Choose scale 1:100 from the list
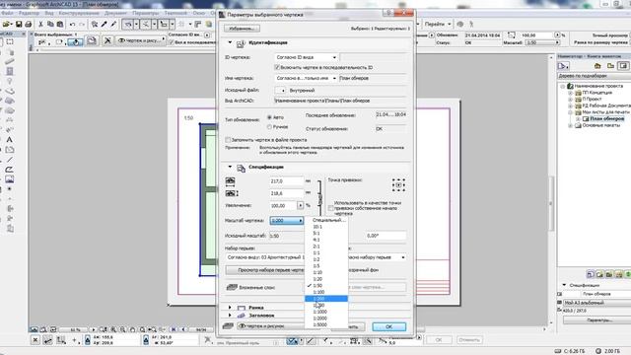The image size is (631, 355). click(x=326, y=292)
